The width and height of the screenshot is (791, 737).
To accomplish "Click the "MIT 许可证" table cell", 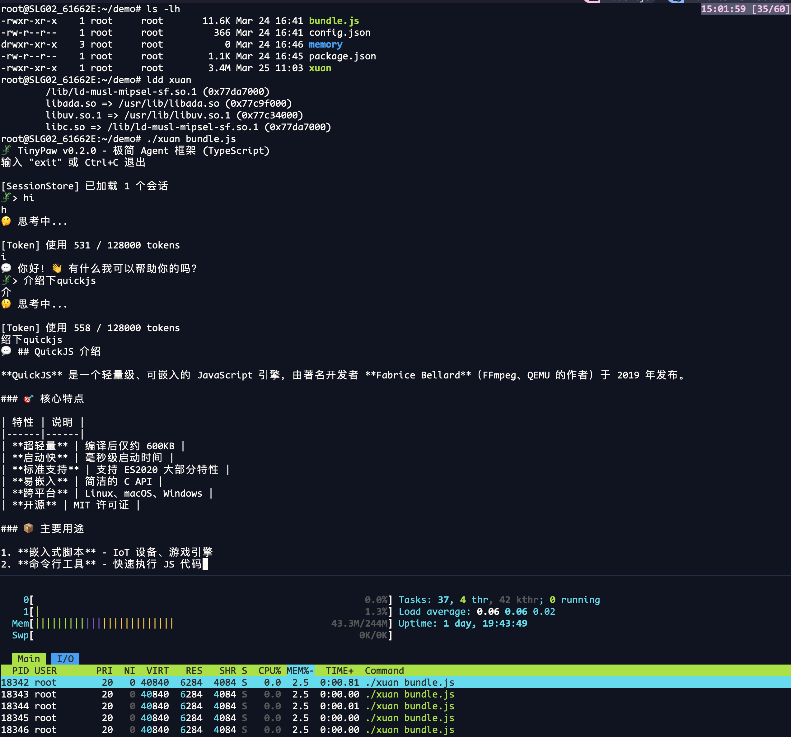I will point(101,505).
